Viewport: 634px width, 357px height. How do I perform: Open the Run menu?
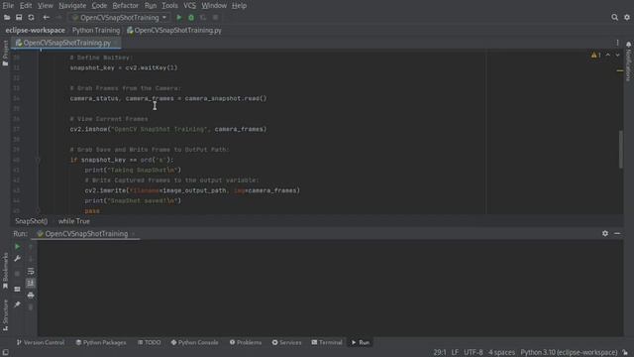point(151,6)
